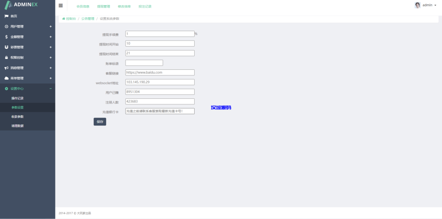This screenshot has width=442, height=219.
Task: Click the gear icon for 设置中心
Action: click(x=6, y=88)
